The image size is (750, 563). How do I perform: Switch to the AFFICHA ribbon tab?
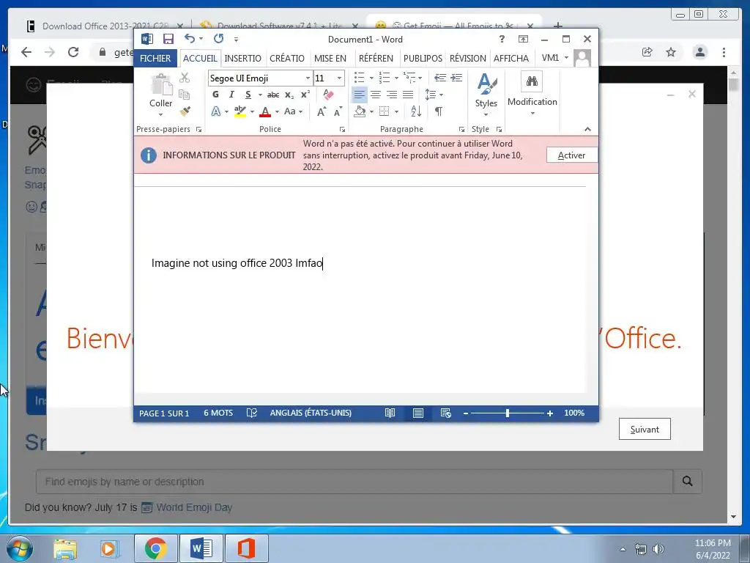point(510,58)
